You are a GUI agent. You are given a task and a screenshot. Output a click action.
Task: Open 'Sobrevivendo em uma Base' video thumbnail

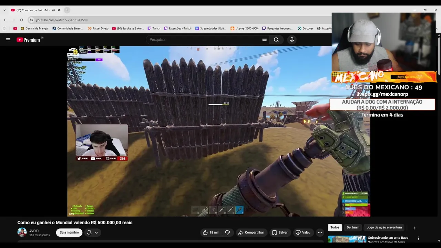click(x=347, y=239)
